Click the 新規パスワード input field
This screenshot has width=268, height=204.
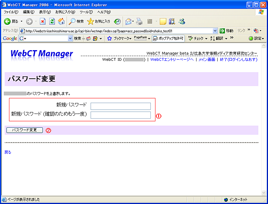tap(121, 106)
